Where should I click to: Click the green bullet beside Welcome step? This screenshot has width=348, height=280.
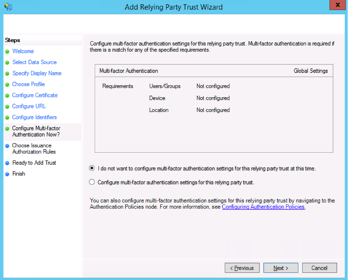[7, 52]
